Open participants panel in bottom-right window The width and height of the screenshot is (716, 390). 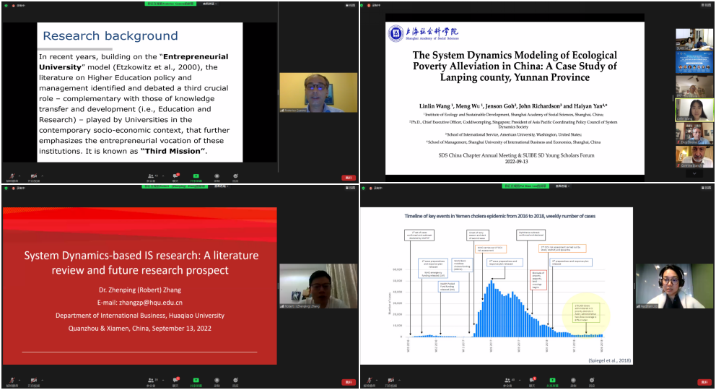tap(512, 379)
